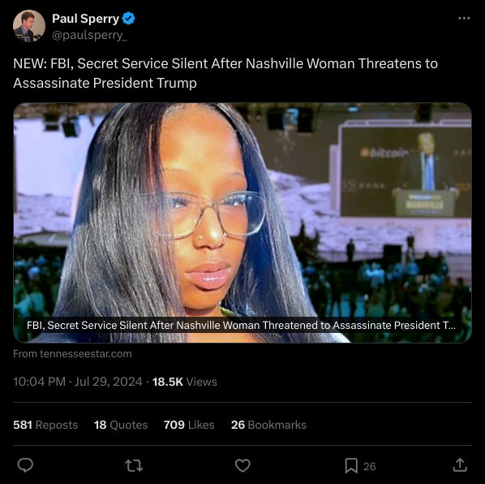
Task: View the 581 Reposts list
Action: (45, 425)
